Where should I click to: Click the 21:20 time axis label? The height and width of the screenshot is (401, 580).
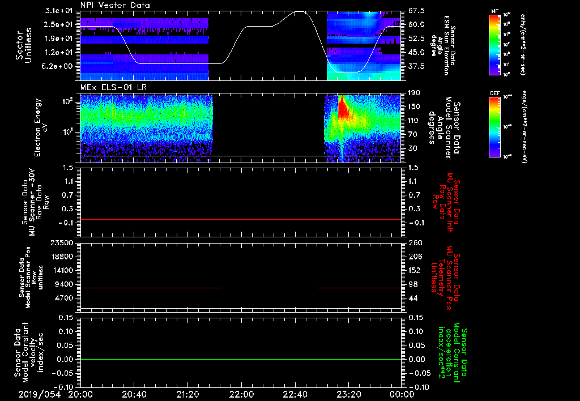click(187, 395)
